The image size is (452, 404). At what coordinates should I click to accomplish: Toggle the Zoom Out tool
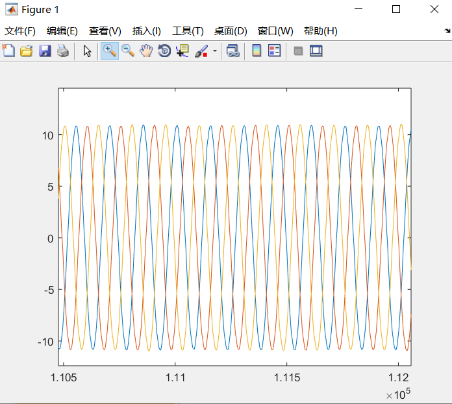click(128, 51)
